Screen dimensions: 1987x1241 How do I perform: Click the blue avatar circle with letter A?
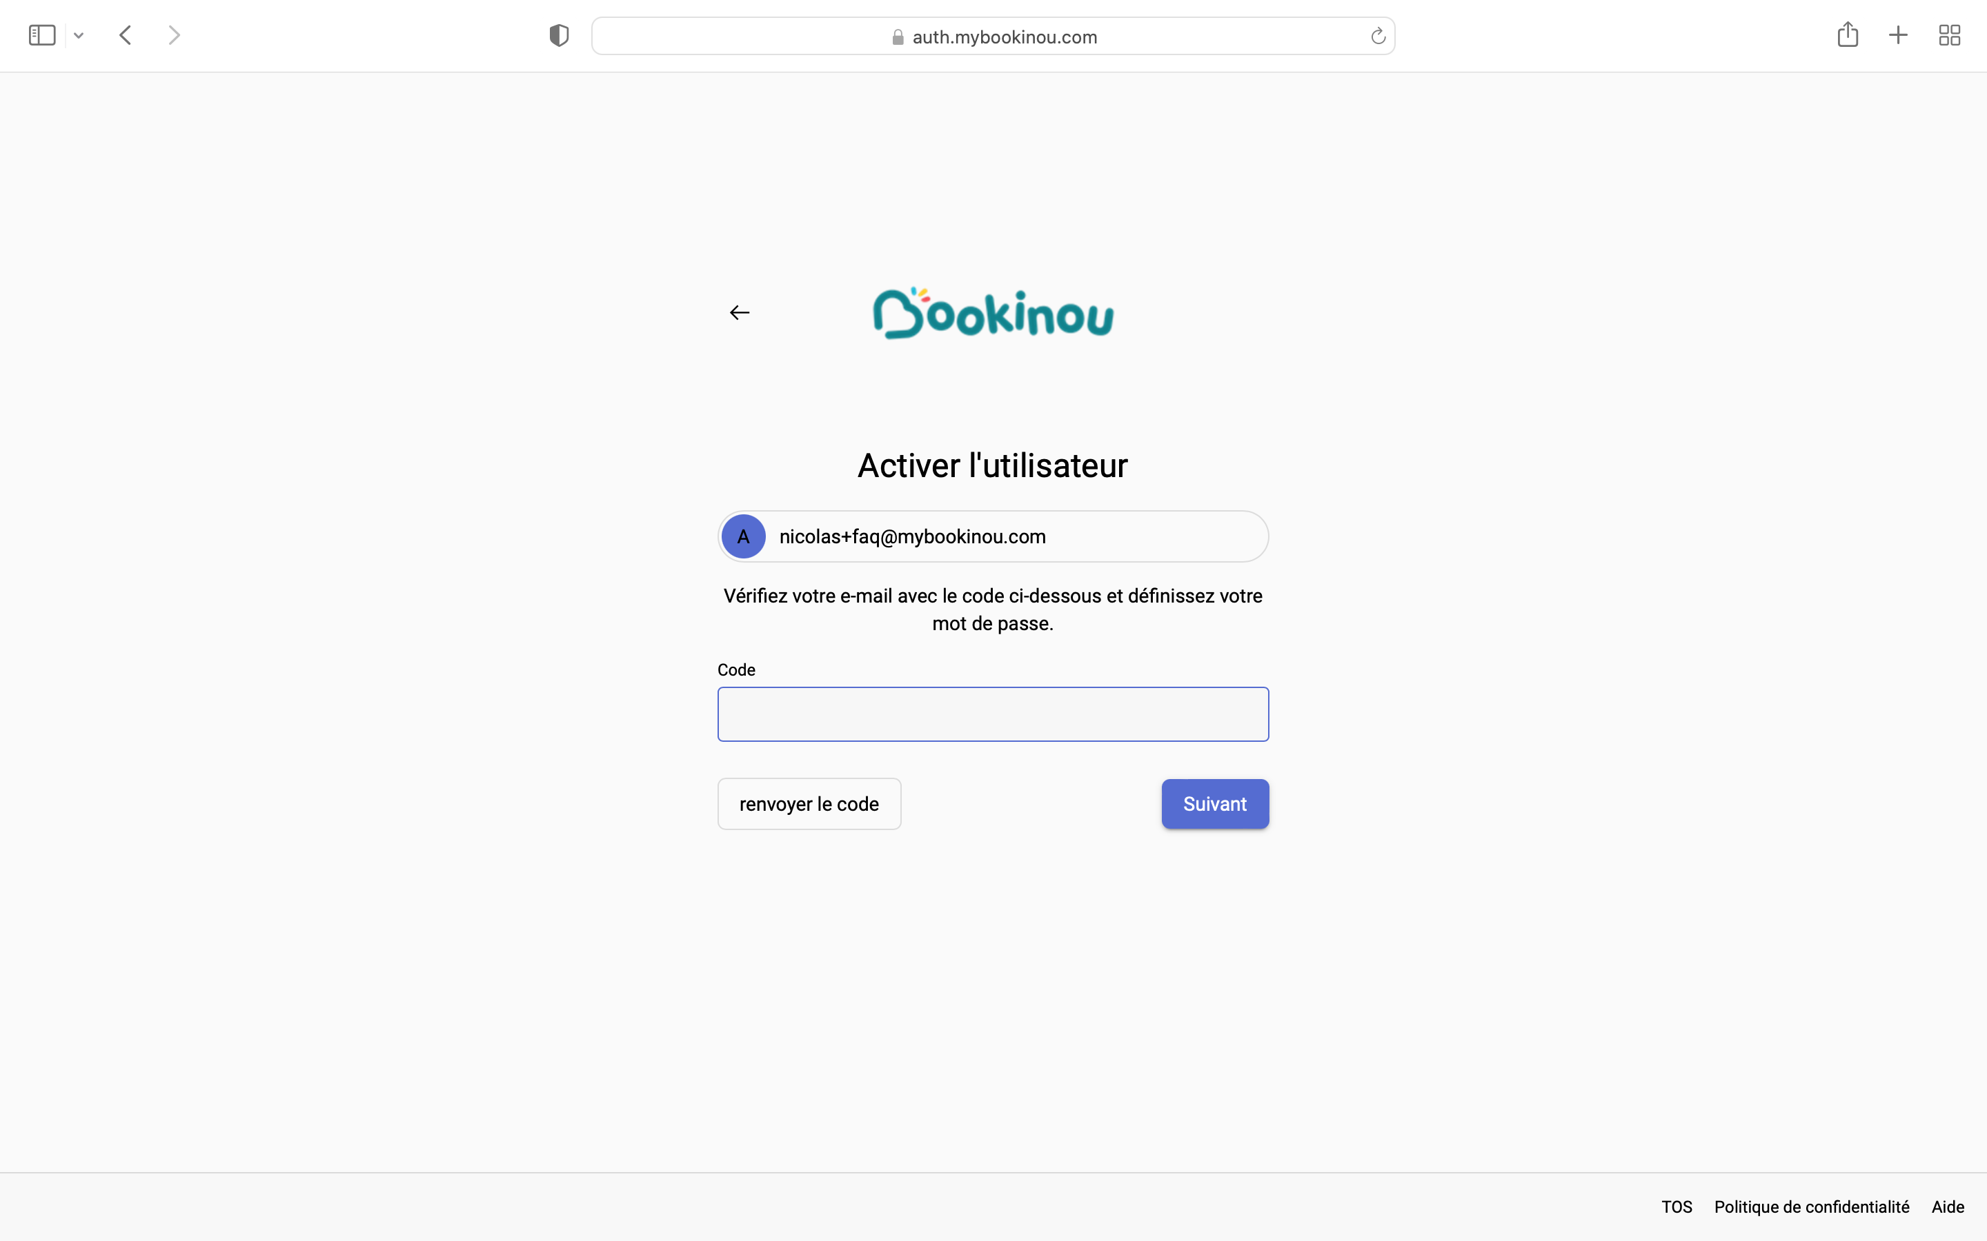(x=743, y=537)
